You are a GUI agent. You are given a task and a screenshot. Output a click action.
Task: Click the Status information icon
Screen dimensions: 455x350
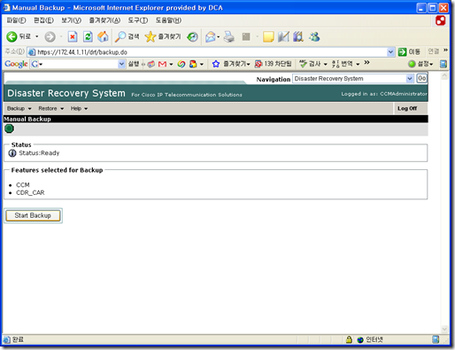pyautogui.click(x=12, y=153)
